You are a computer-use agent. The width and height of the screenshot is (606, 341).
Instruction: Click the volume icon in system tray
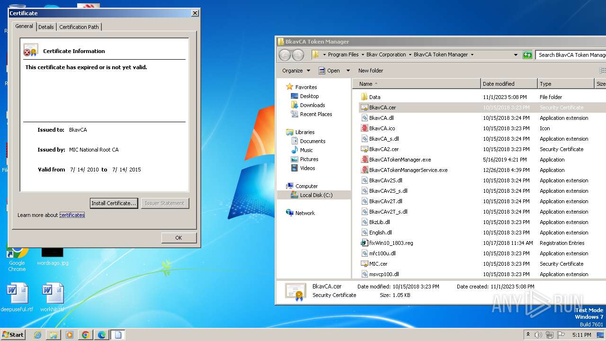(x=538, y=335)
